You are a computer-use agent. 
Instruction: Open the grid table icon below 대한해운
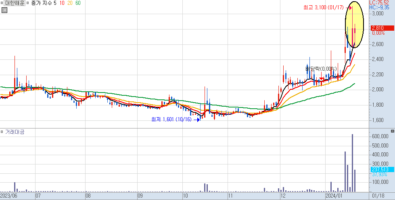coord(4,10)
